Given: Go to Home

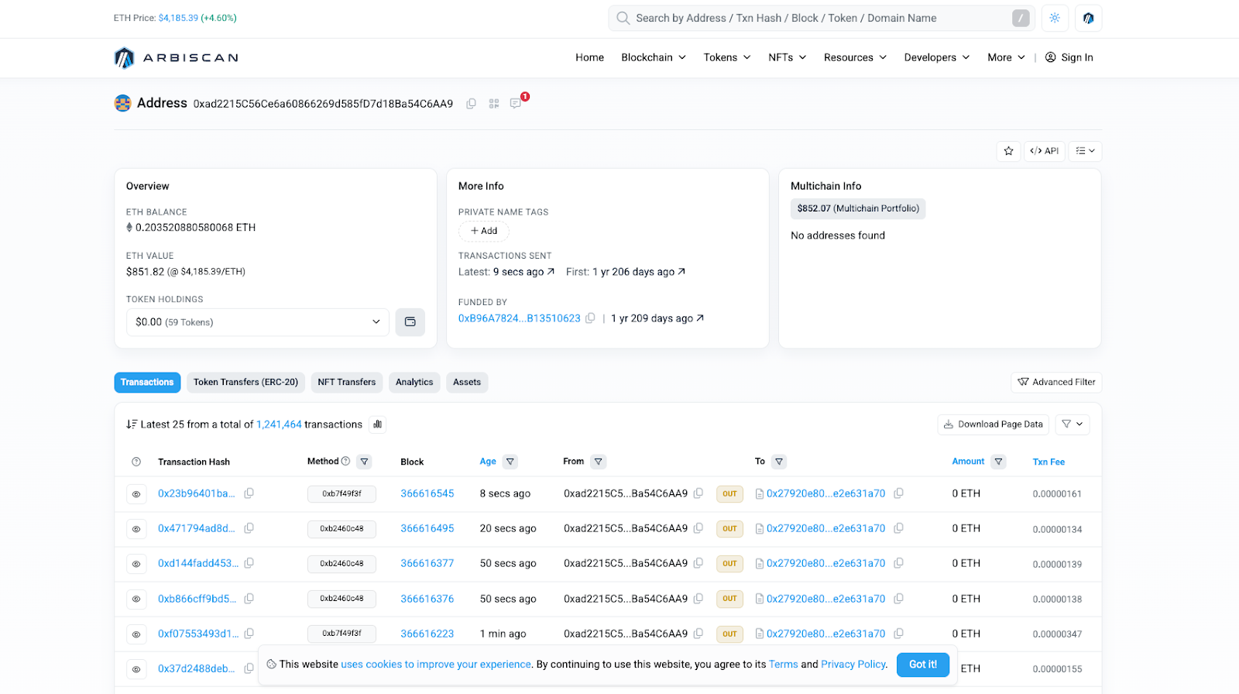Looking at the screenshot, I should point(589,57).
